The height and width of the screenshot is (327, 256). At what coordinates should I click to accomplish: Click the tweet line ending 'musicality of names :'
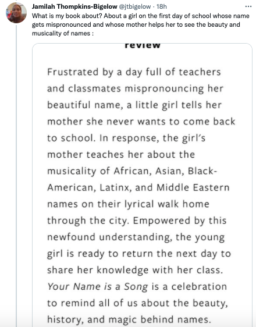[x=63, y=33]
